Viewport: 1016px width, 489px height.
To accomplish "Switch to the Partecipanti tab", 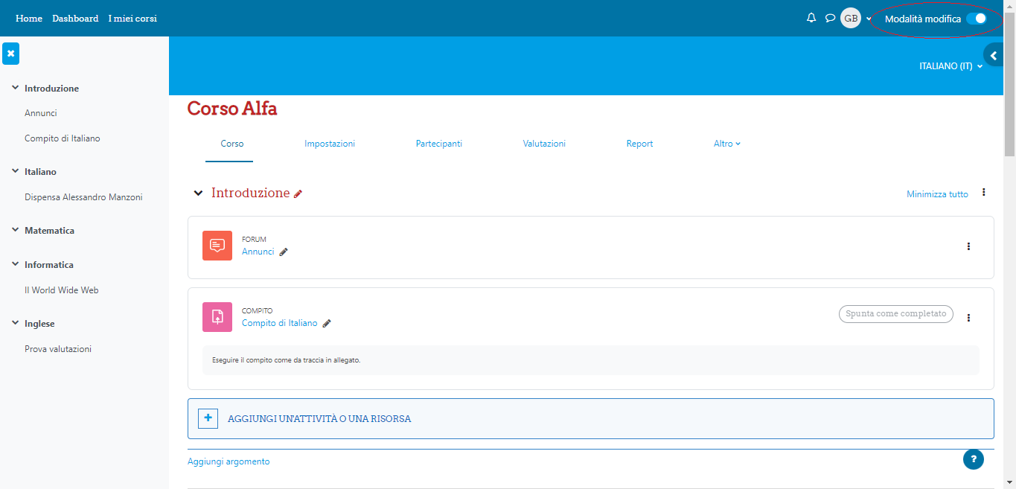I will coord(439,144).
